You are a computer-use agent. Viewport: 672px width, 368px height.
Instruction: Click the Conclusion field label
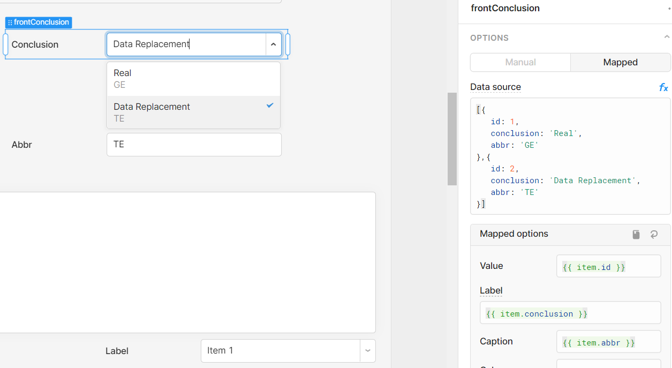pyautogui.click(x=35, y=44)
